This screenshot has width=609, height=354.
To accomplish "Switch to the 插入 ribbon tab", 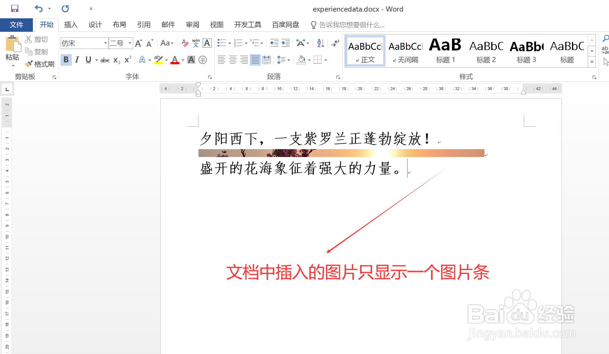I will click(x=71, y=25).
